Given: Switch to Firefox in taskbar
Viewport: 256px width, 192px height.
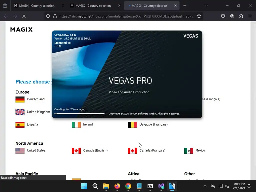Looking at the screenshot, I should tap(117, 186).
